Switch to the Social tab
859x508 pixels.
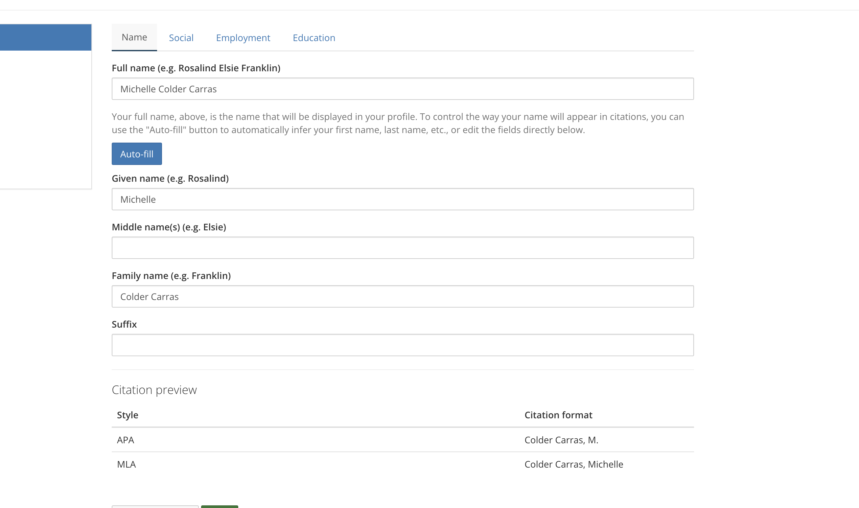[x=181, y=38]
